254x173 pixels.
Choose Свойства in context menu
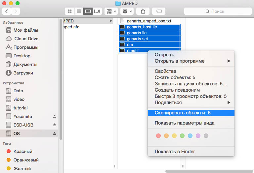(x=191, y=71)
